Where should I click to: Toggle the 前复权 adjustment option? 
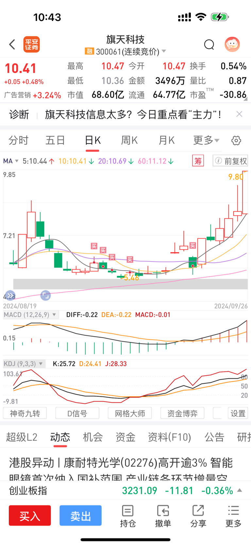(x=230, y=161)
